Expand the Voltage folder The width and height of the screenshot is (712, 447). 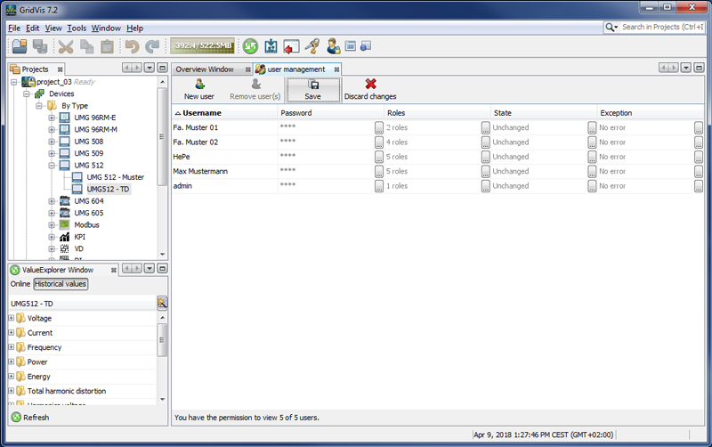(x=12, y=319)
